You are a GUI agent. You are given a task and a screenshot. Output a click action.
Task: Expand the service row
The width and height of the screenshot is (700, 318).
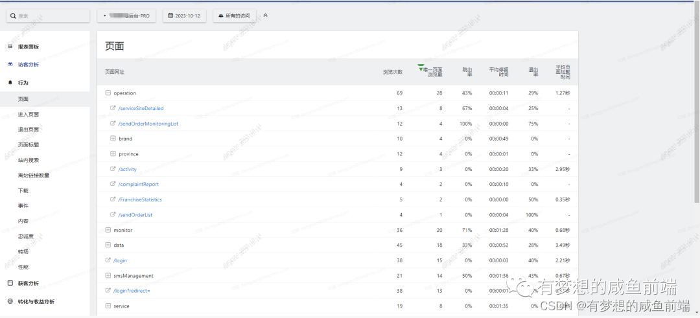[x=108, y=306]
